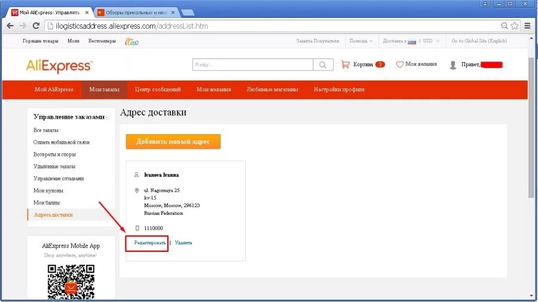The width and height of the screenshot is (538, 302).
Task: Click the Russian flag next to Доставка в
Action: click(412, 41)
